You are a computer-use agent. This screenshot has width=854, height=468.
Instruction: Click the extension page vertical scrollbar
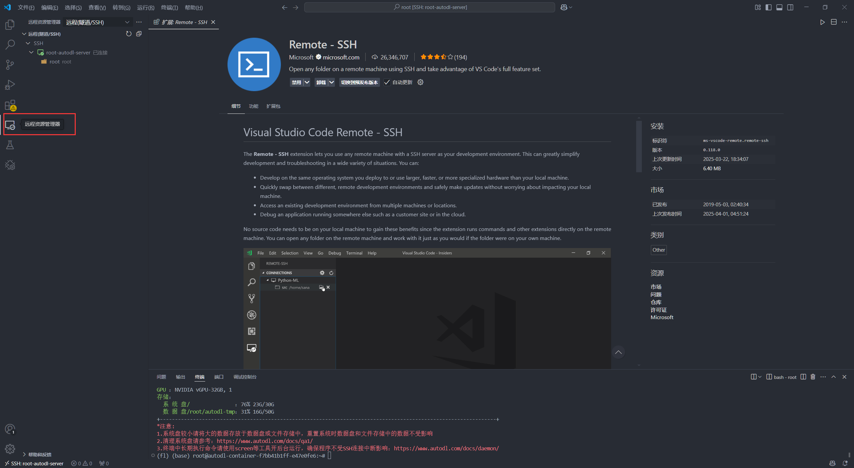[639, 146]
